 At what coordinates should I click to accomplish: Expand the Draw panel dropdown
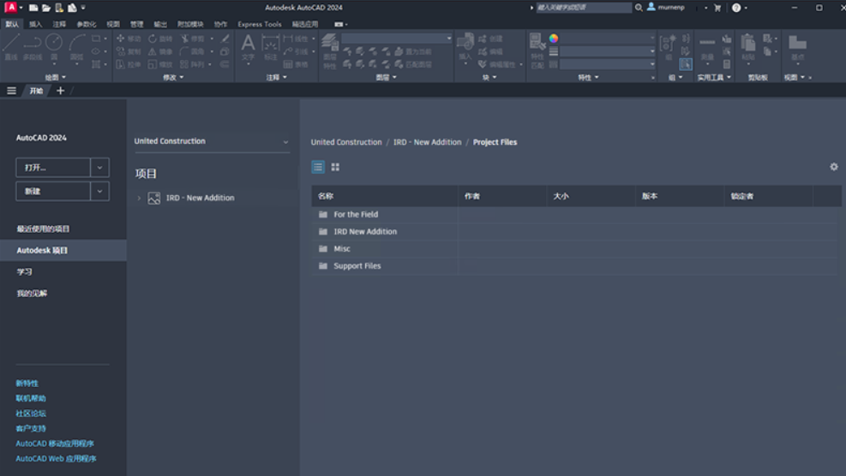click(x=56, y=77)
